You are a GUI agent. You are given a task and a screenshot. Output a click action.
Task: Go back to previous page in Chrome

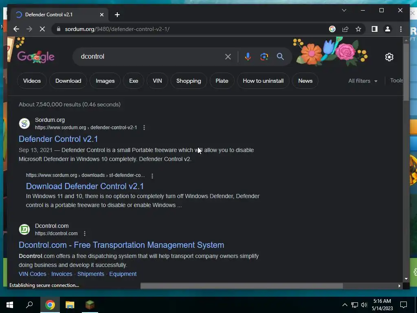point(16,29)
